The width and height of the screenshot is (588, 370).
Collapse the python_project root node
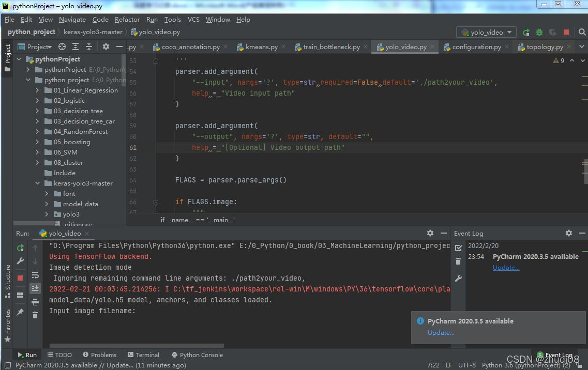tap(28, 80)
